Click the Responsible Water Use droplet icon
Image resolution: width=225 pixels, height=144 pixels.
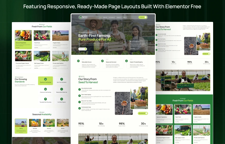point(62,89)
